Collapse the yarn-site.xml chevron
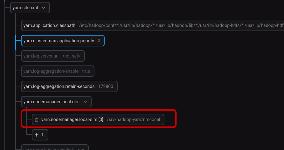Image resolution: width=284 pixels, height=150 pixels. coord(44,8)
